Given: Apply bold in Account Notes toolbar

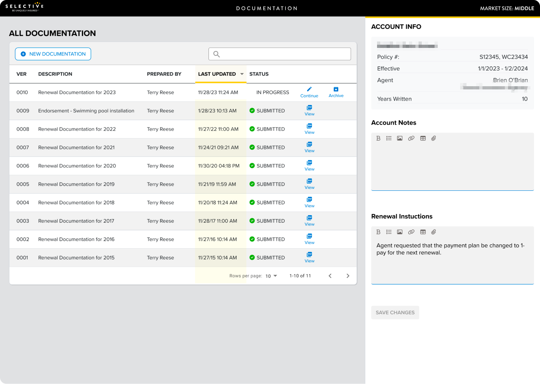Looking at the screenshot, I should 378,138.
